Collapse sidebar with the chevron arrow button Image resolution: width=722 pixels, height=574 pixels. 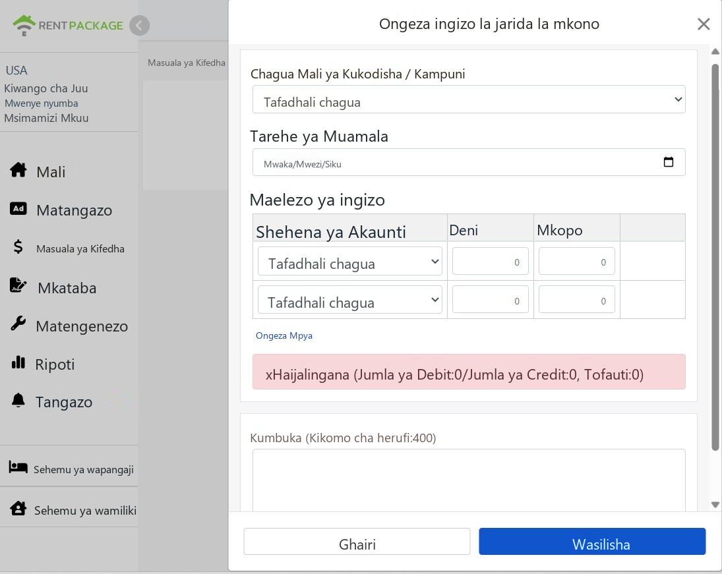pos(140,25)
